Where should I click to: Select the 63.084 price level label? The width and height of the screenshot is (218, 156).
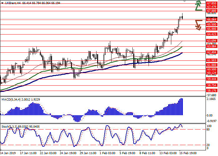[211, 46]
